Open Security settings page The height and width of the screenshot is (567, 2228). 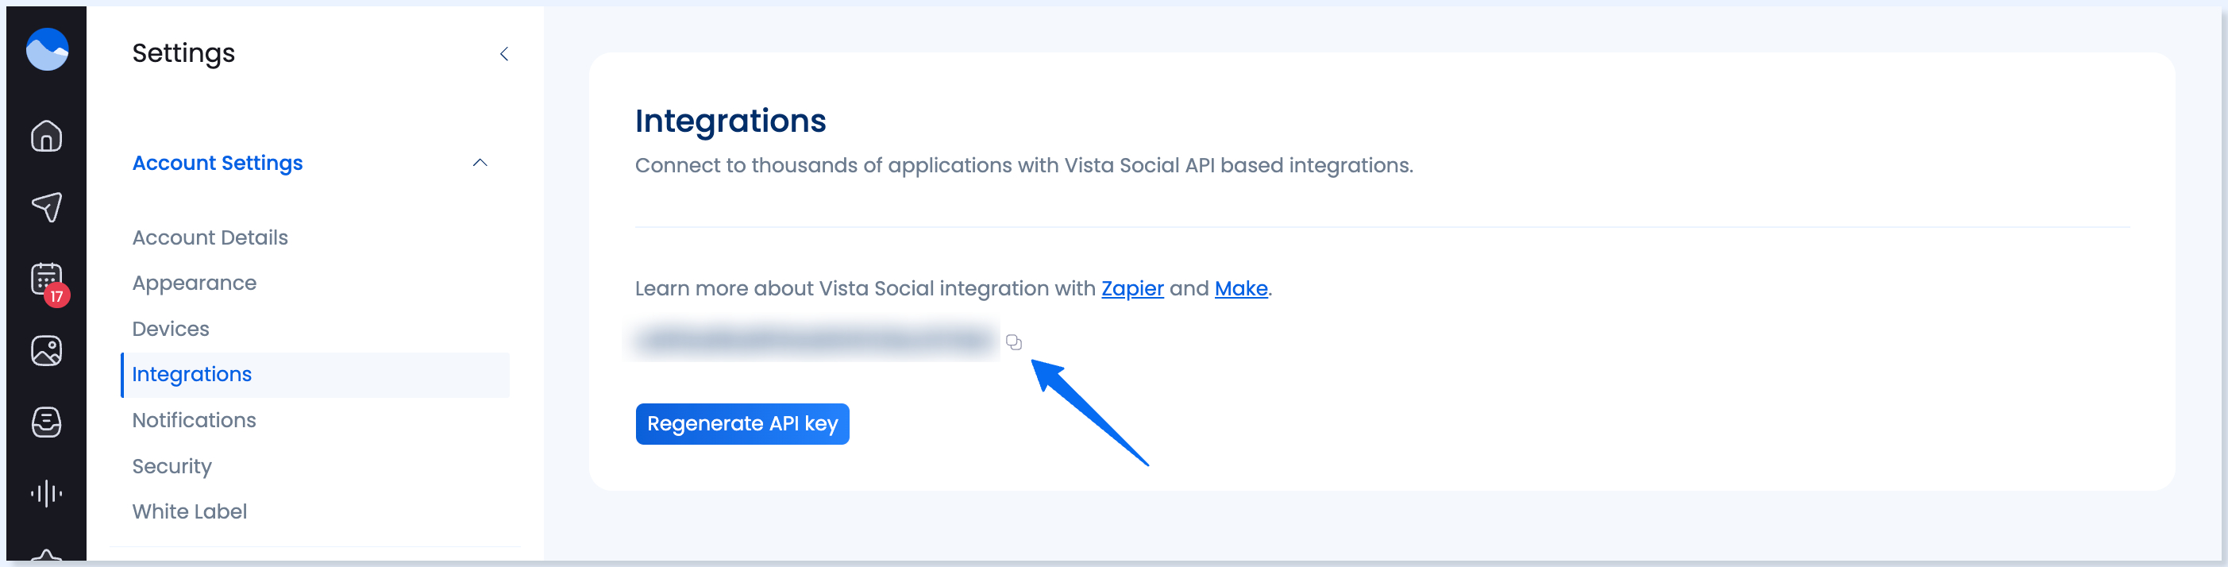pos(172,465)
